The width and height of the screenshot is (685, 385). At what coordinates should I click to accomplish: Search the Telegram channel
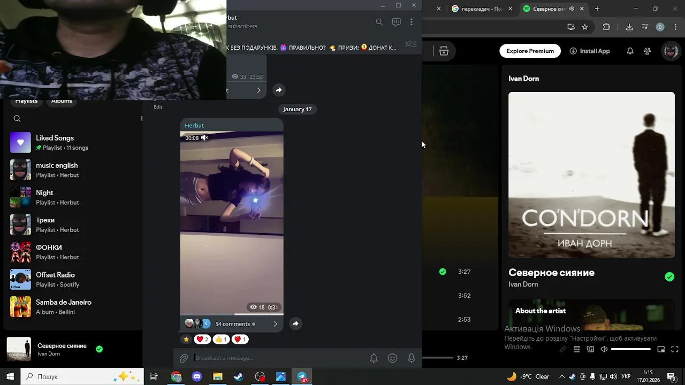pos(379,22)
